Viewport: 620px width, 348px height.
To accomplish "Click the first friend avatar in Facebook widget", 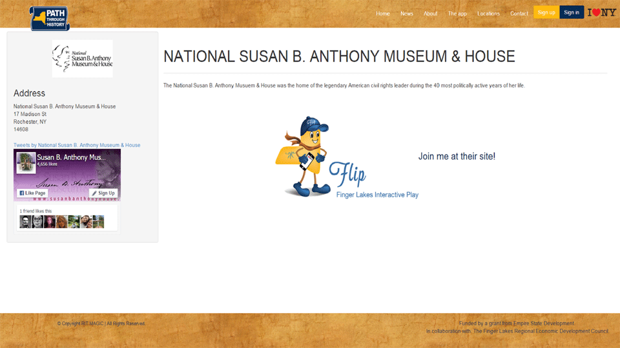I will pyautogui.click(x=25, y=222).
